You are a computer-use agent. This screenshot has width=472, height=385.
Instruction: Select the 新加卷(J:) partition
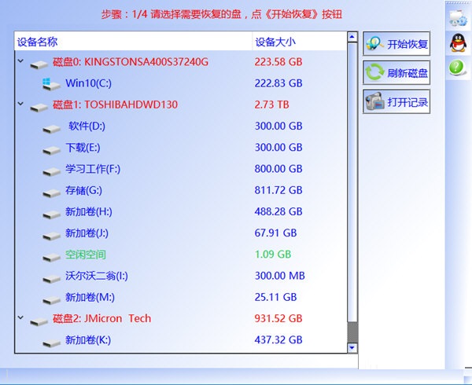coord(87,233)
